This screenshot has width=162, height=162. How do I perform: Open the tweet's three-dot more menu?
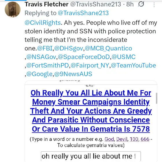pos(154,5)
